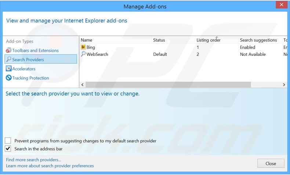
Task: Select the Bing search provider row
Action: 183,47
